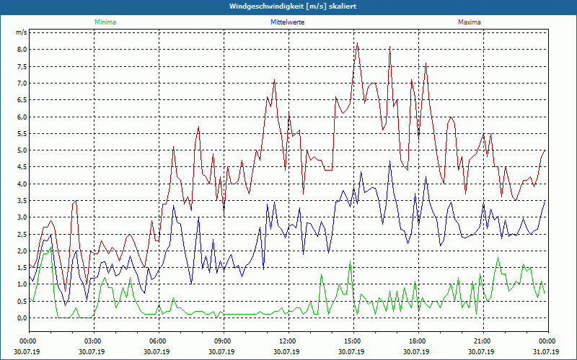Click the Mittelwerte legend label
The image size is (577, 360).
[287, 22]
